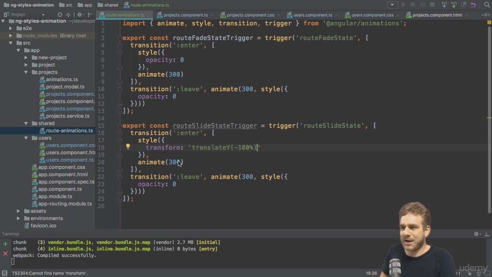Collapse the src folder
Screen dimensions: 492x277
point(11,43)
